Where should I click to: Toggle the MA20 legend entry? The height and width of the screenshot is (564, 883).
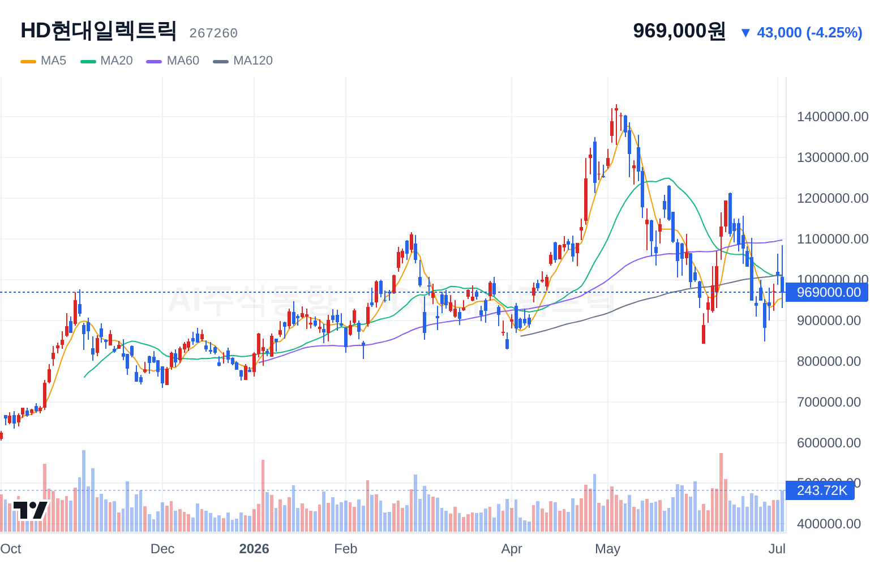click(x=106, y=61)
